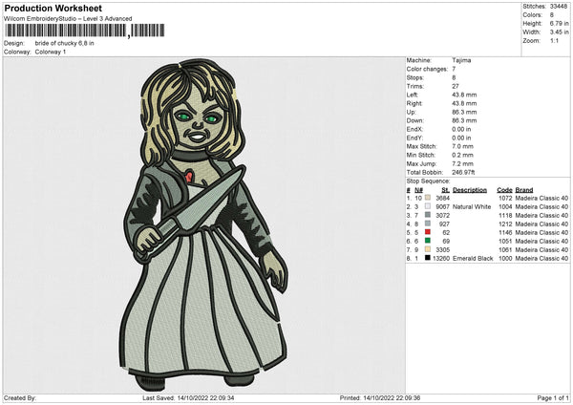Click the 'Brand' column header
The width and height of the screenshot is (573, 405).
coord(524,190)
